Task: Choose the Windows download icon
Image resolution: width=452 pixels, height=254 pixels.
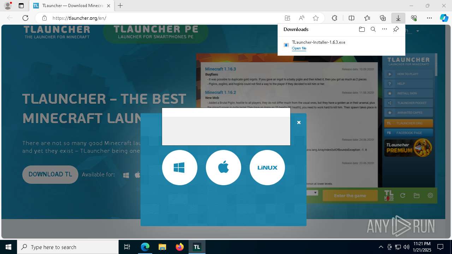Action: coord(179,168)
